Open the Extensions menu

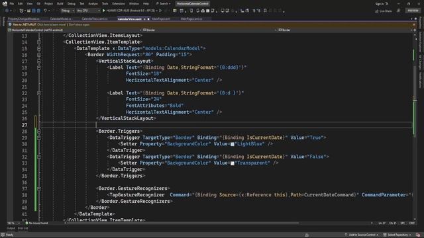tap(119, 3)
